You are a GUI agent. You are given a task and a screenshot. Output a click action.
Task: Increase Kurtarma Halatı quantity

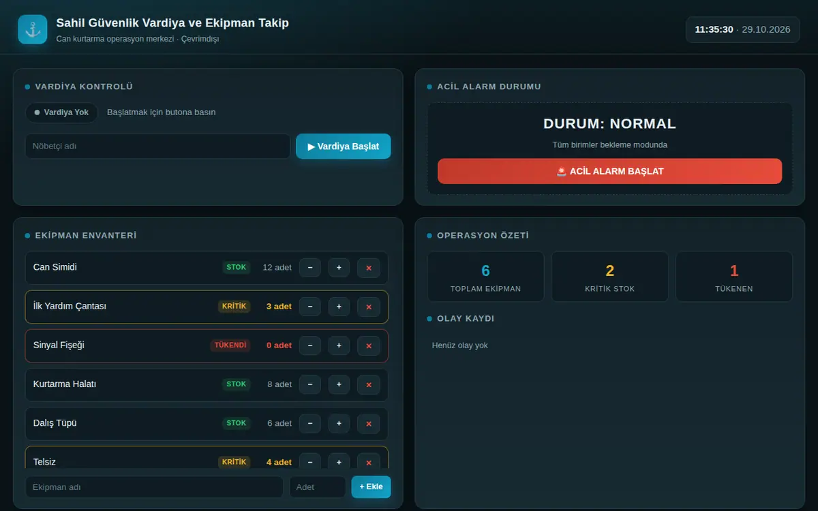coord(339,384)
